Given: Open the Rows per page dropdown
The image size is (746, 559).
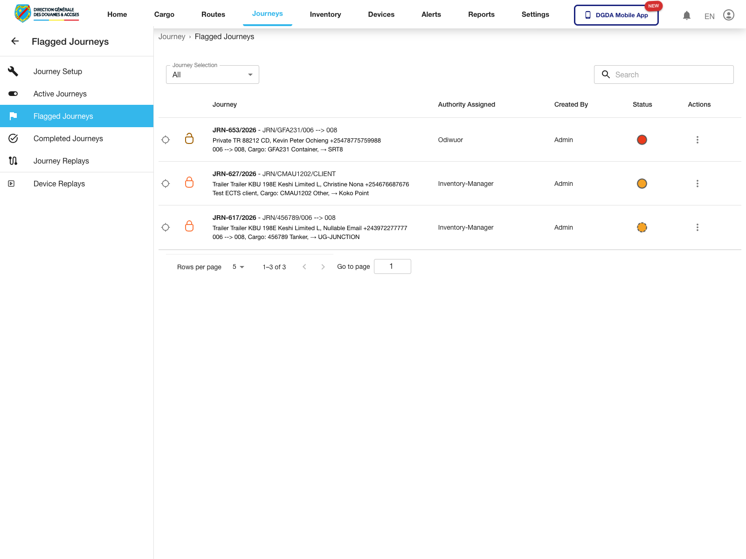Looking at the screenshot, I should click(238, 267).
